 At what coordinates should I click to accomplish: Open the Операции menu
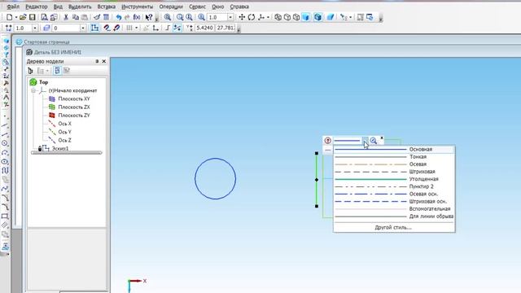[171, 7]
